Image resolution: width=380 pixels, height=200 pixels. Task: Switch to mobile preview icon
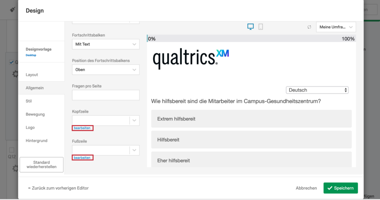pos(261,27)
